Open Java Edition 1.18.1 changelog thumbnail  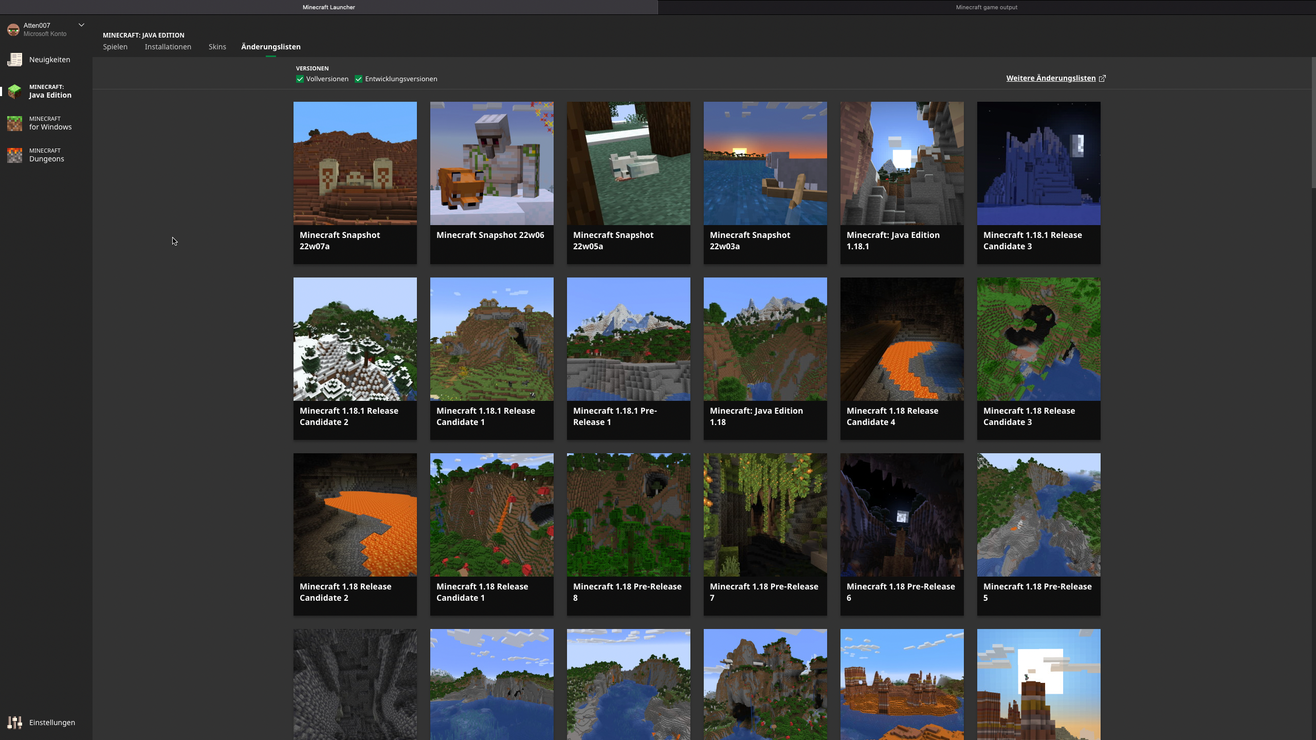902,163
